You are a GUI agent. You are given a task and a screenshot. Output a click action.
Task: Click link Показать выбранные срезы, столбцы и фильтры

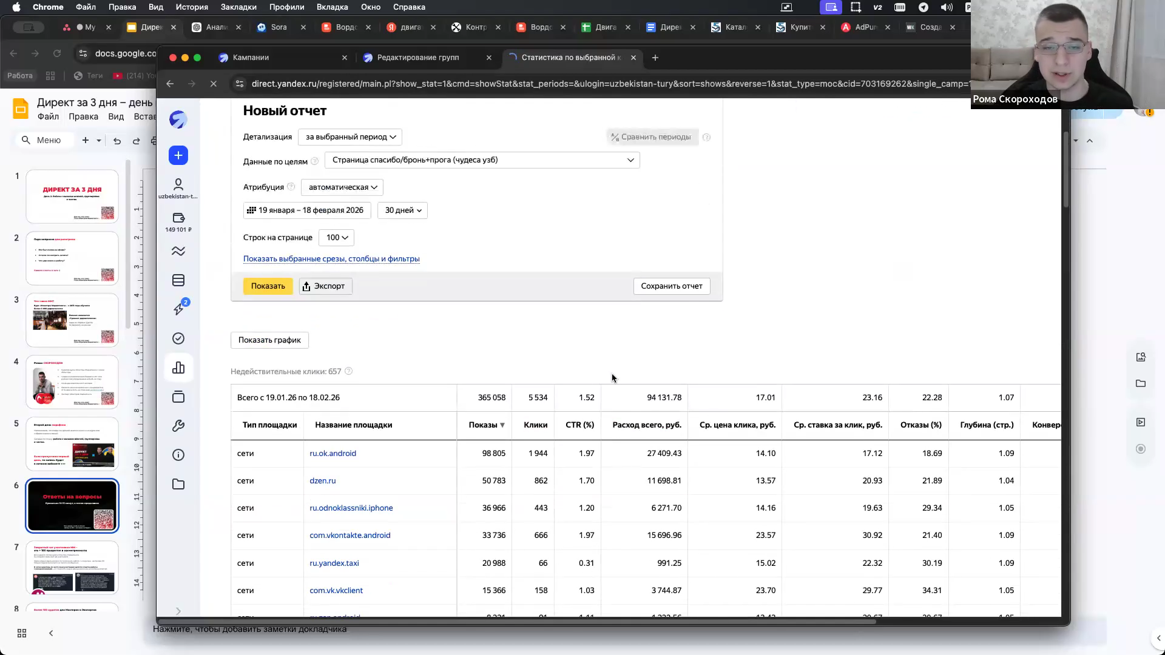331,258
